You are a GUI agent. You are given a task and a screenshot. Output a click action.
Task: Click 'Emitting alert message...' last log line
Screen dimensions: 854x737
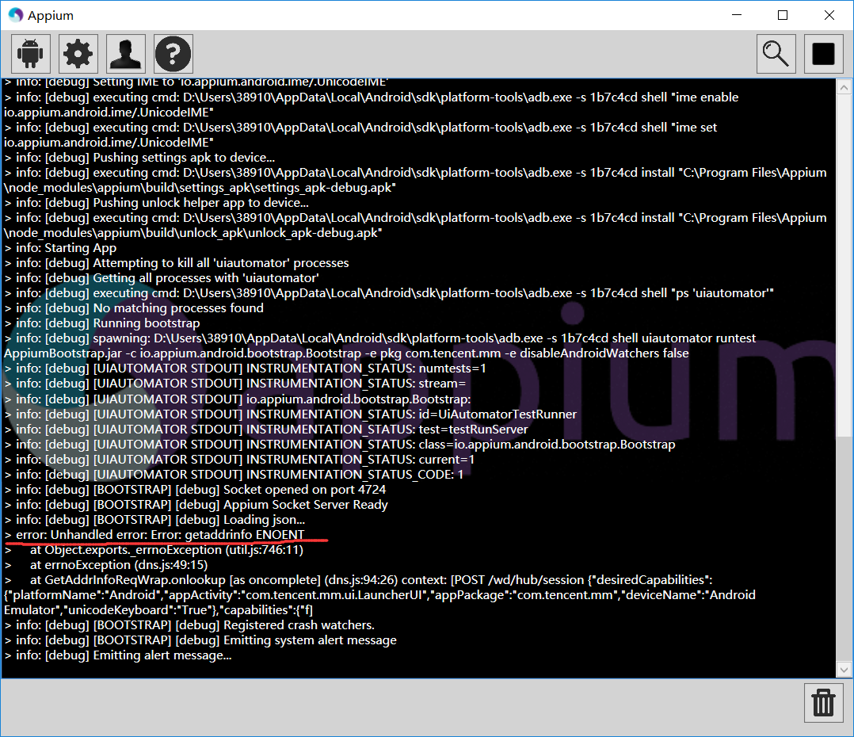(118, 655)
